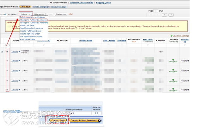Choose Match Low Price menu option
The image size is (200, 128).
(27, 25)
